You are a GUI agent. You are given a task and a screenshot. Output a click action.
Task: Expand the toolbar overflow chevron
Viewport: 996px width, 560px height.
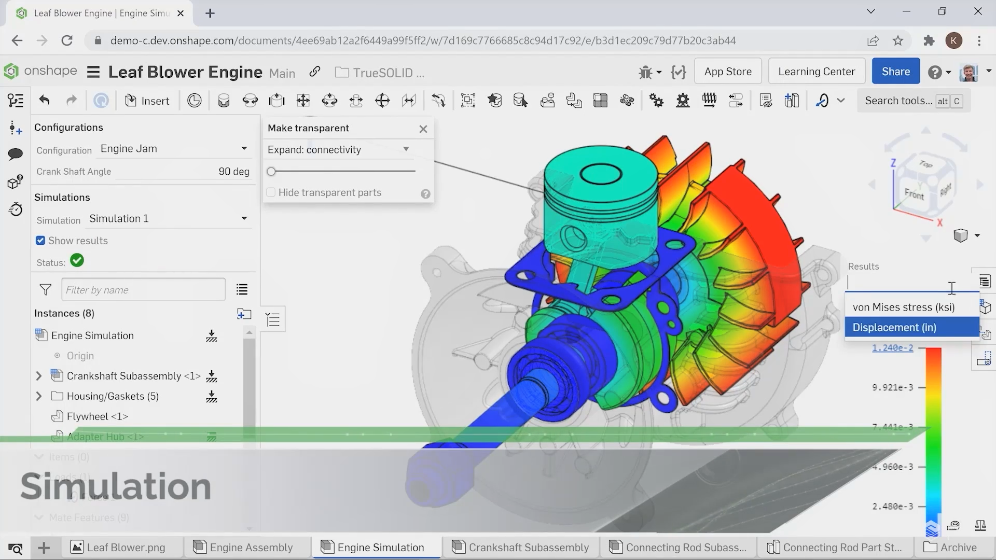pos(841,101)
